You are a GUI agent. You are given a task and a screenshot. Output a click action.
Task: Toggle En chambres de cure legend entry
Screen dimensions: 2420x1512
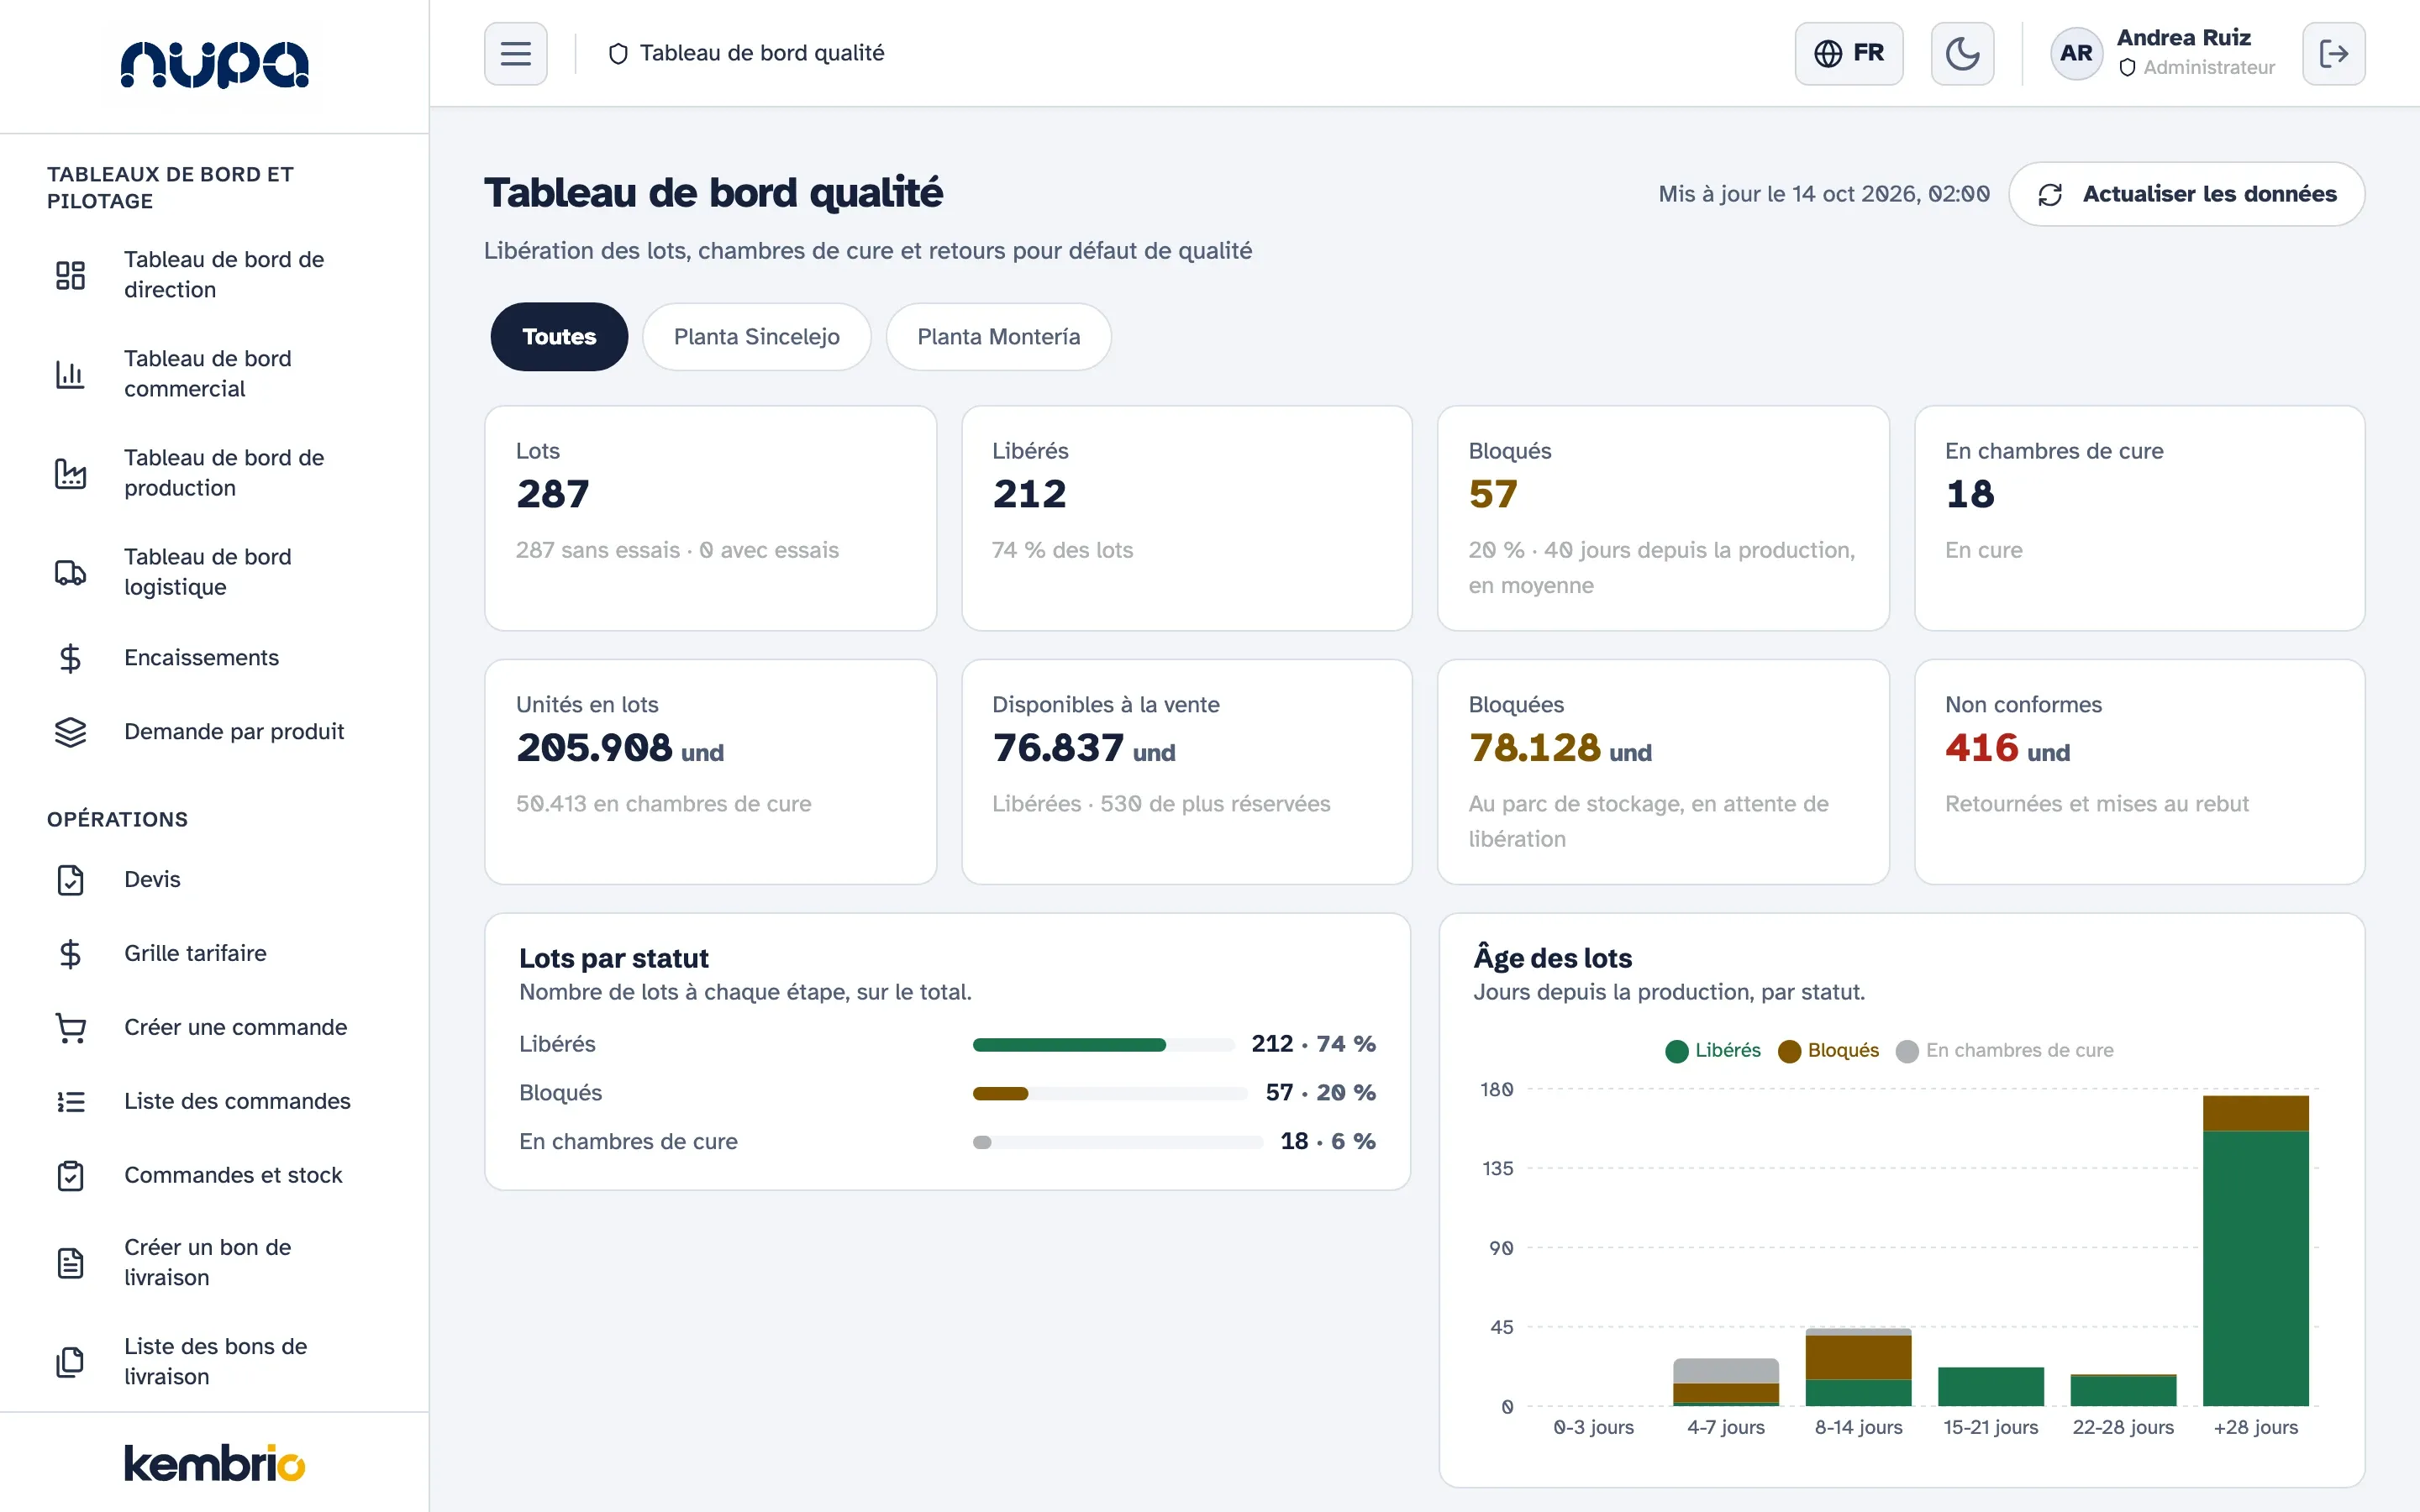pos(2004,1051)
